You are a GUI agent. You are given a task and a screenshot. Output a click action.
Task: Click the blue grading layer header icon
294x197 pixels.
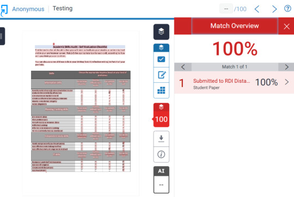tap(161, 47)
